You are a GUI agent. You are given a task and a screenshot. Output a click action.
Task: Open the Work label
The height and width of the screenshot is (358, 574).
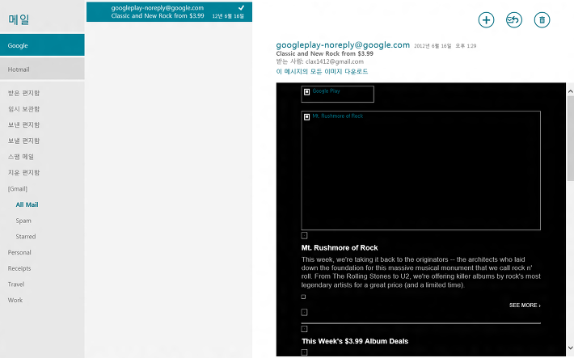[x=15, y=300]
